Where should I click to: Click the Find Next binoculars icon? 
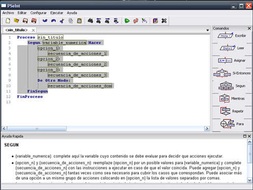click(x=107, y=21)
